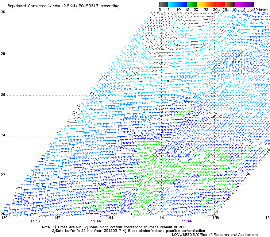Click the '>50 knots' legend label

tap(259, 10)
